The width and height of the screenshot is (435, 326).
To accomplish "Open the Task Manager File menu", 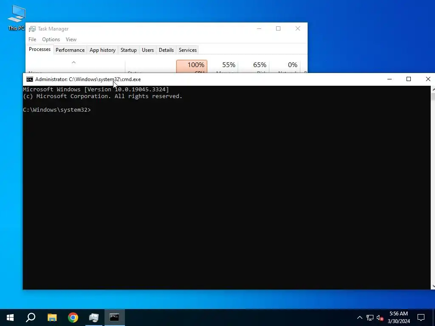I will [32, 39].
